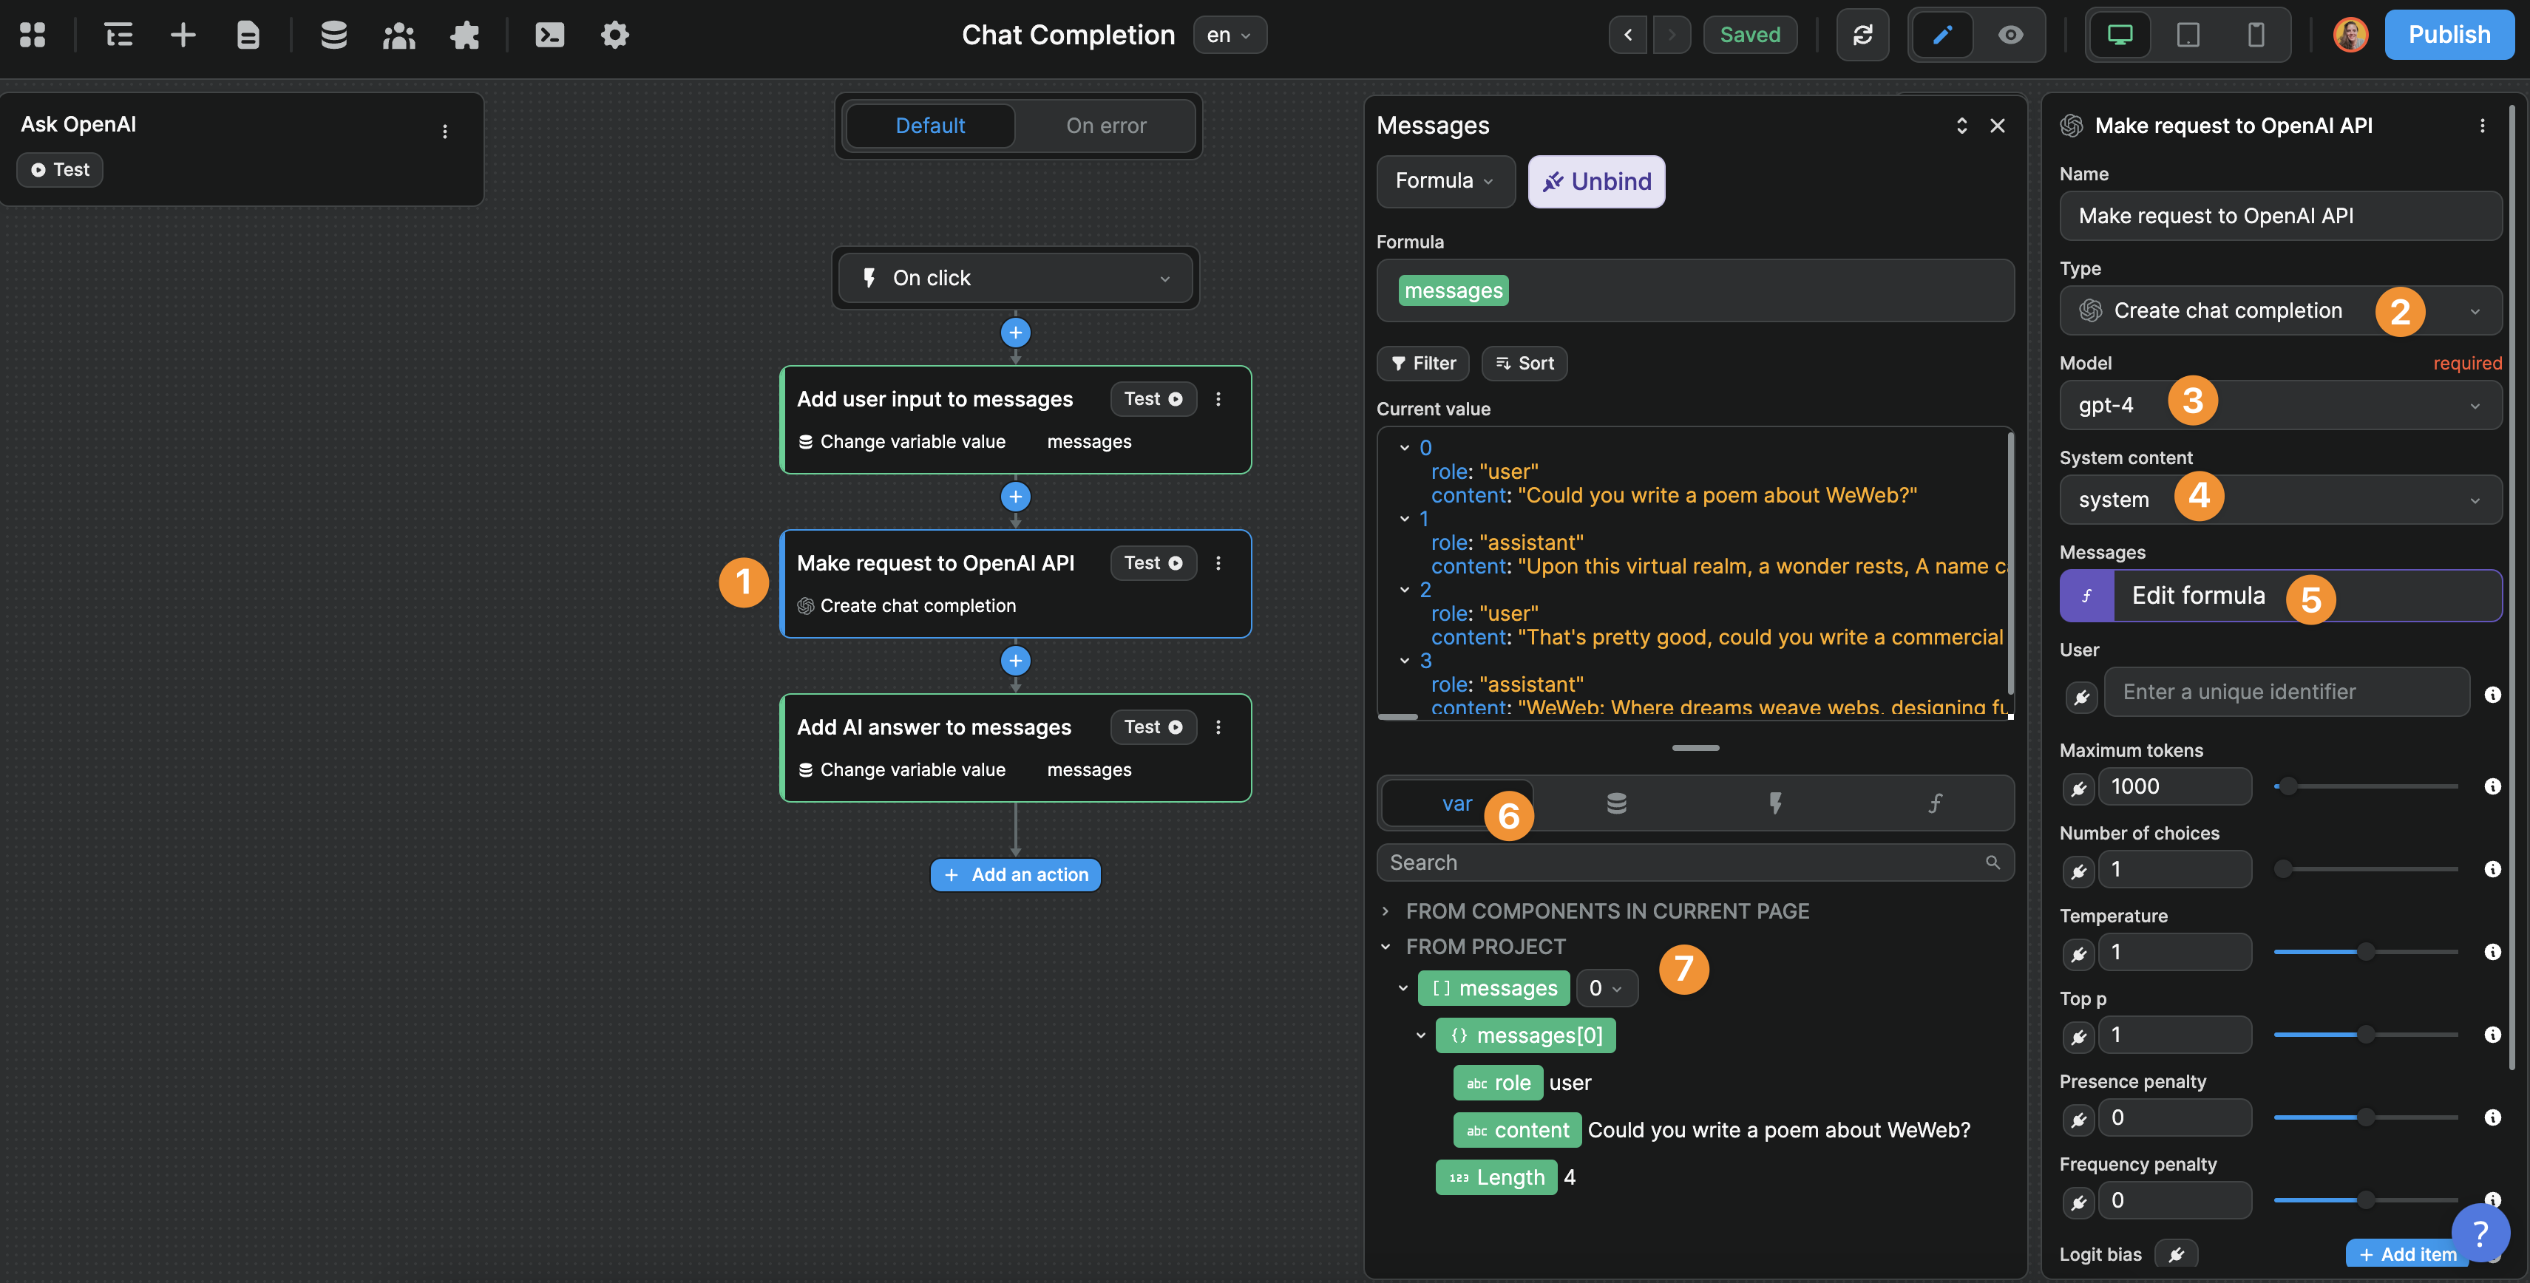Viewport: 2530px width, 1283px height.
Task: Collapse the messages array in FROM PROJECT
Action: [x=1403, y=987]
